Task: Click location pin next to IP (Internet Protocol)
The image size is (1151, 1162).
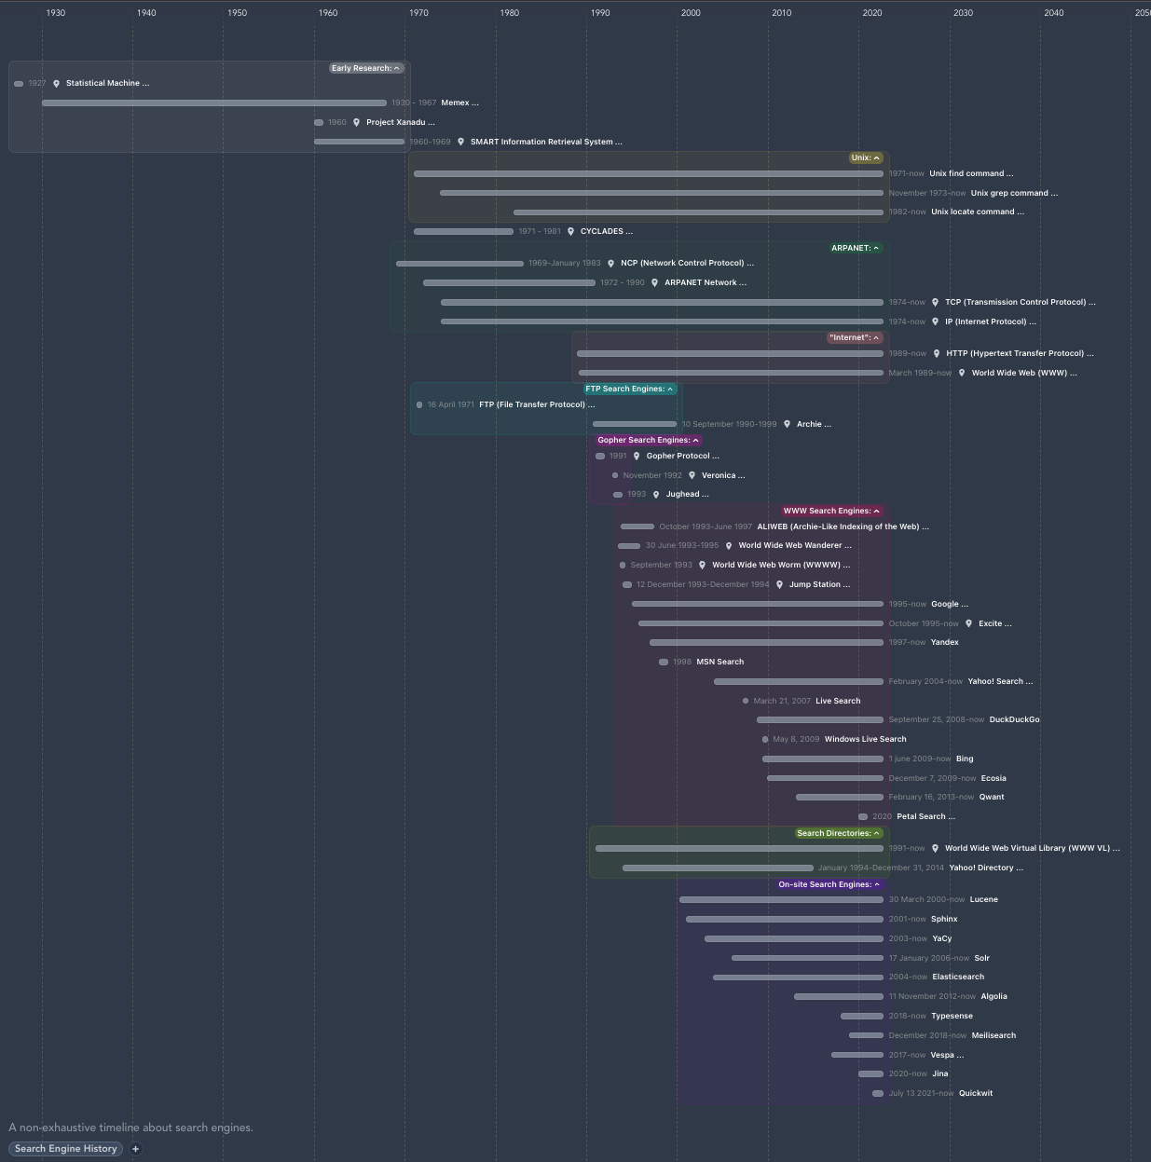Action: coord(935,322)
